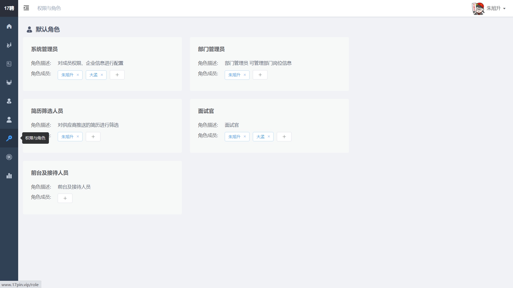Click the 17聘 logo
The width and height of the screenshot is (513, 288).
pos(9,8)
